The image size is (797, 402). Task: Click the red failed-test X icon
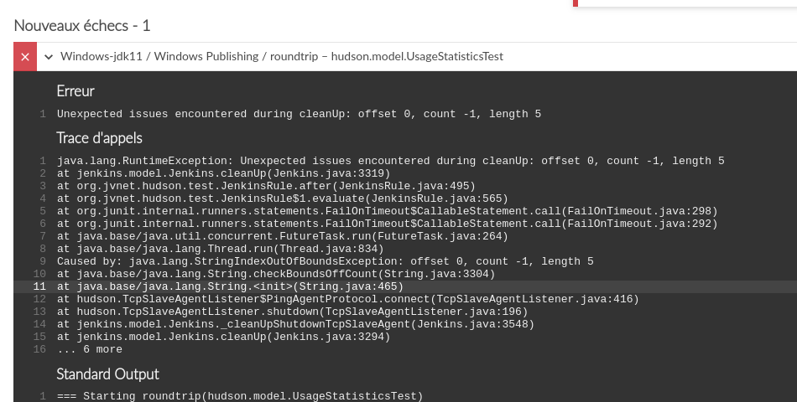[x=25, y=56]
